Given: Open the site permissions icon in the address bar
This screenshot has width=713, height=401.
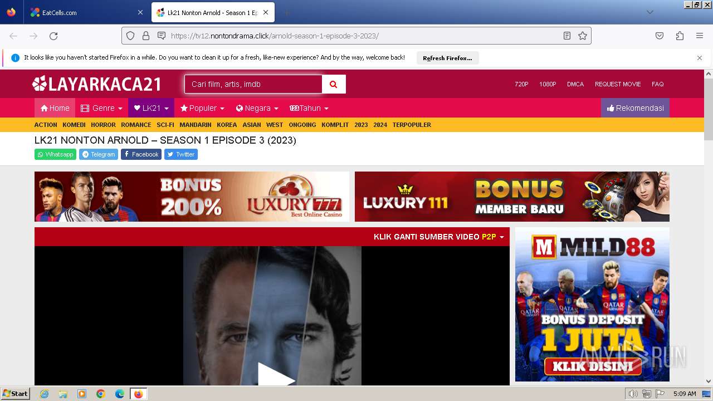Looking at the screenshot, I should [162, 36].
